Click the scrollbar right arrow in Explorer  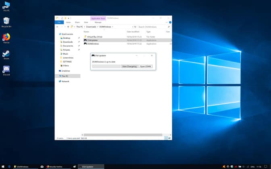(171, 135)
